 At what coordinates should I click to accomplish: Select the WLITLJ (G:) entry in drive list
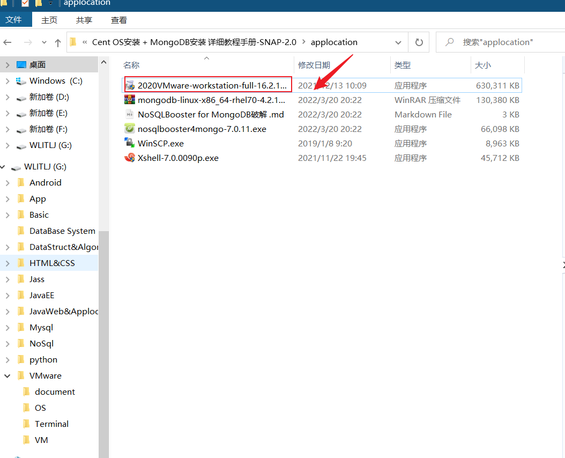50,145
